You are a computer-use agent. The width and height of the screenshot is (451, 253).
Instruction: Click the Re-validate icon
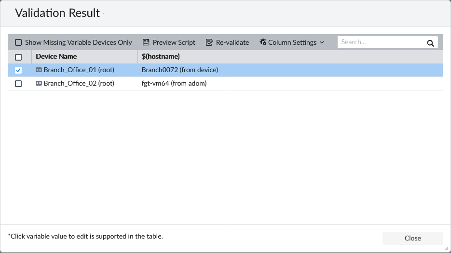[209, 42]
